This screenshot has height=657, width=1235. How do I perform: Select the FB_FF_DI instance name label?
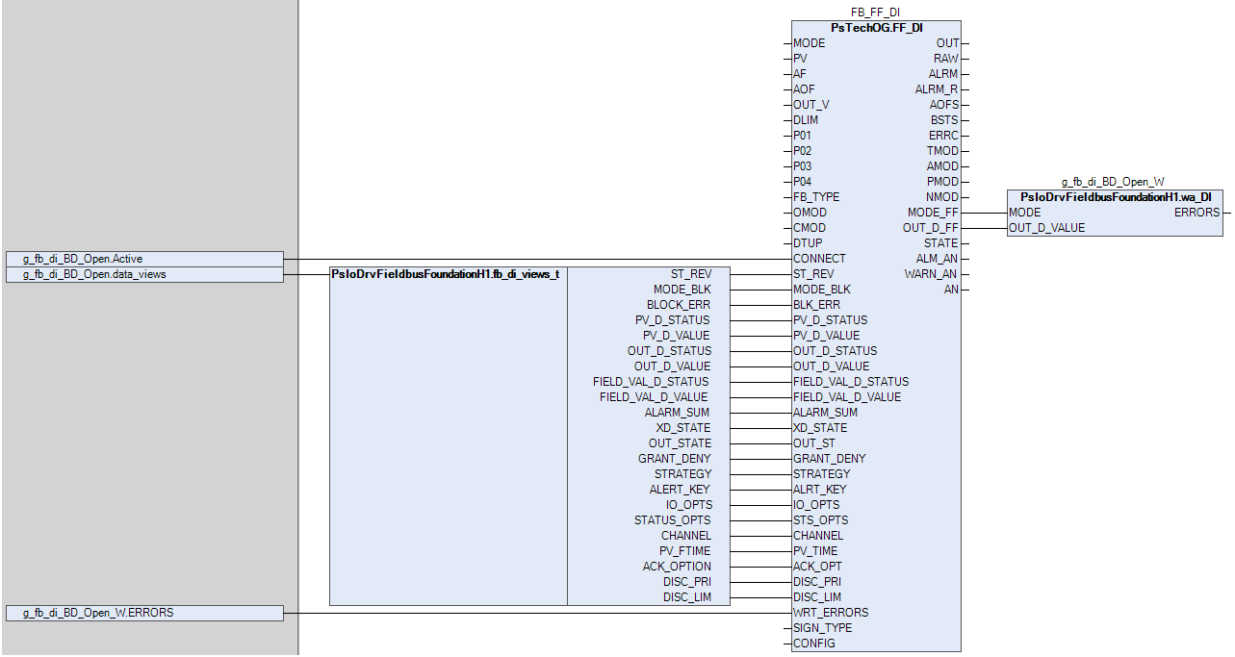click(876, 13)
